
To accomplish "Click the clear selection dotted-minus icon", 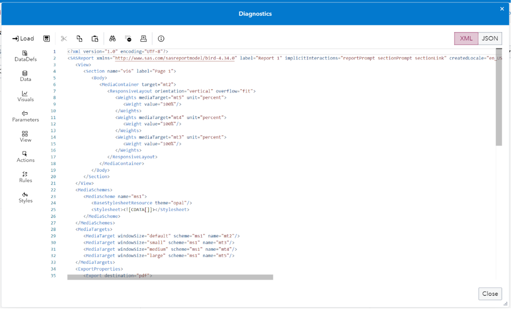I will click(128, 39).
